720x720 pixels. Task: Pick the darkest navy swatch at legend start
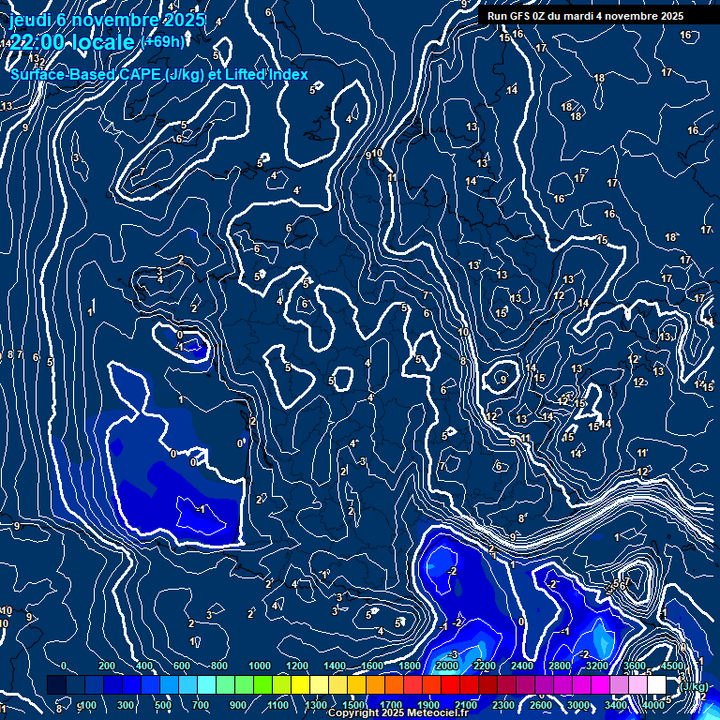coord(56,684)
